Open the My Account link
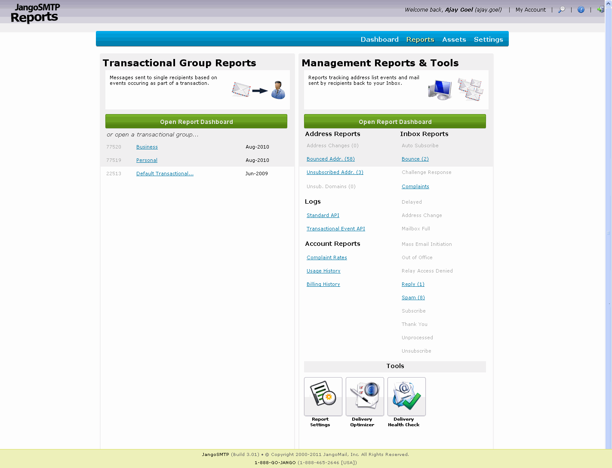The image size is (612, 468). click(530, 9)
